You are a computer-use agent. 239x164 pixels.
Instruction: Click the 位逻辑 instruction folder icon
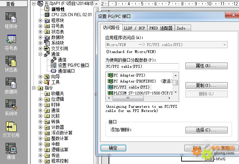tap(47, 99)
